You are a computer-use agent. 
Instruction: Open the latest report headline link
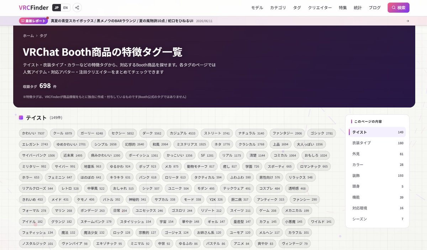point(122,21)
